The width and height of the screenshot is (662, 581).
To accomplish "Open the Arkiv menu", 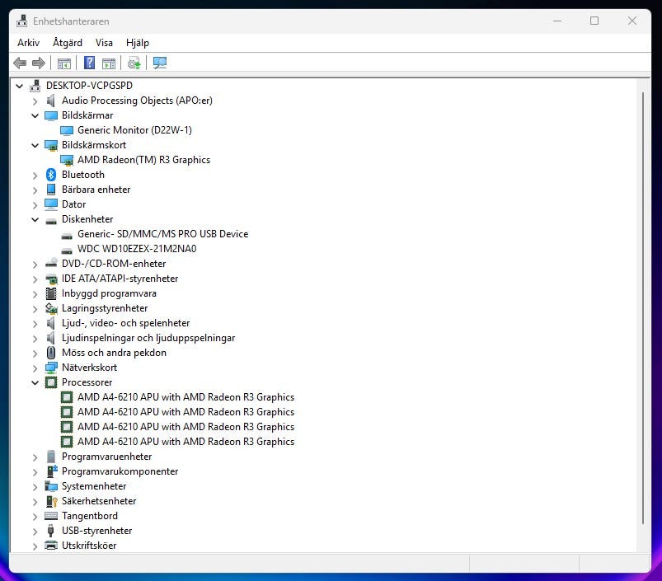I will click(x=28, y=42).
